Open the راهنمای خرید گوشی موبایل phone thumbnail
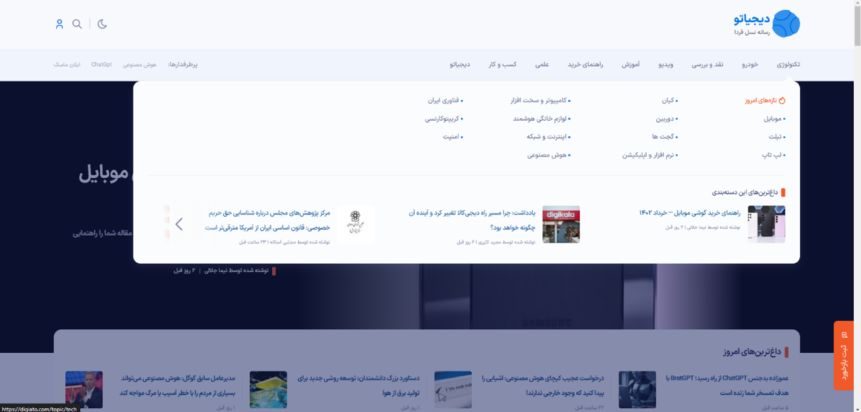Image resolution: width=861 pixels, height=412 pixels. [766, 224]
